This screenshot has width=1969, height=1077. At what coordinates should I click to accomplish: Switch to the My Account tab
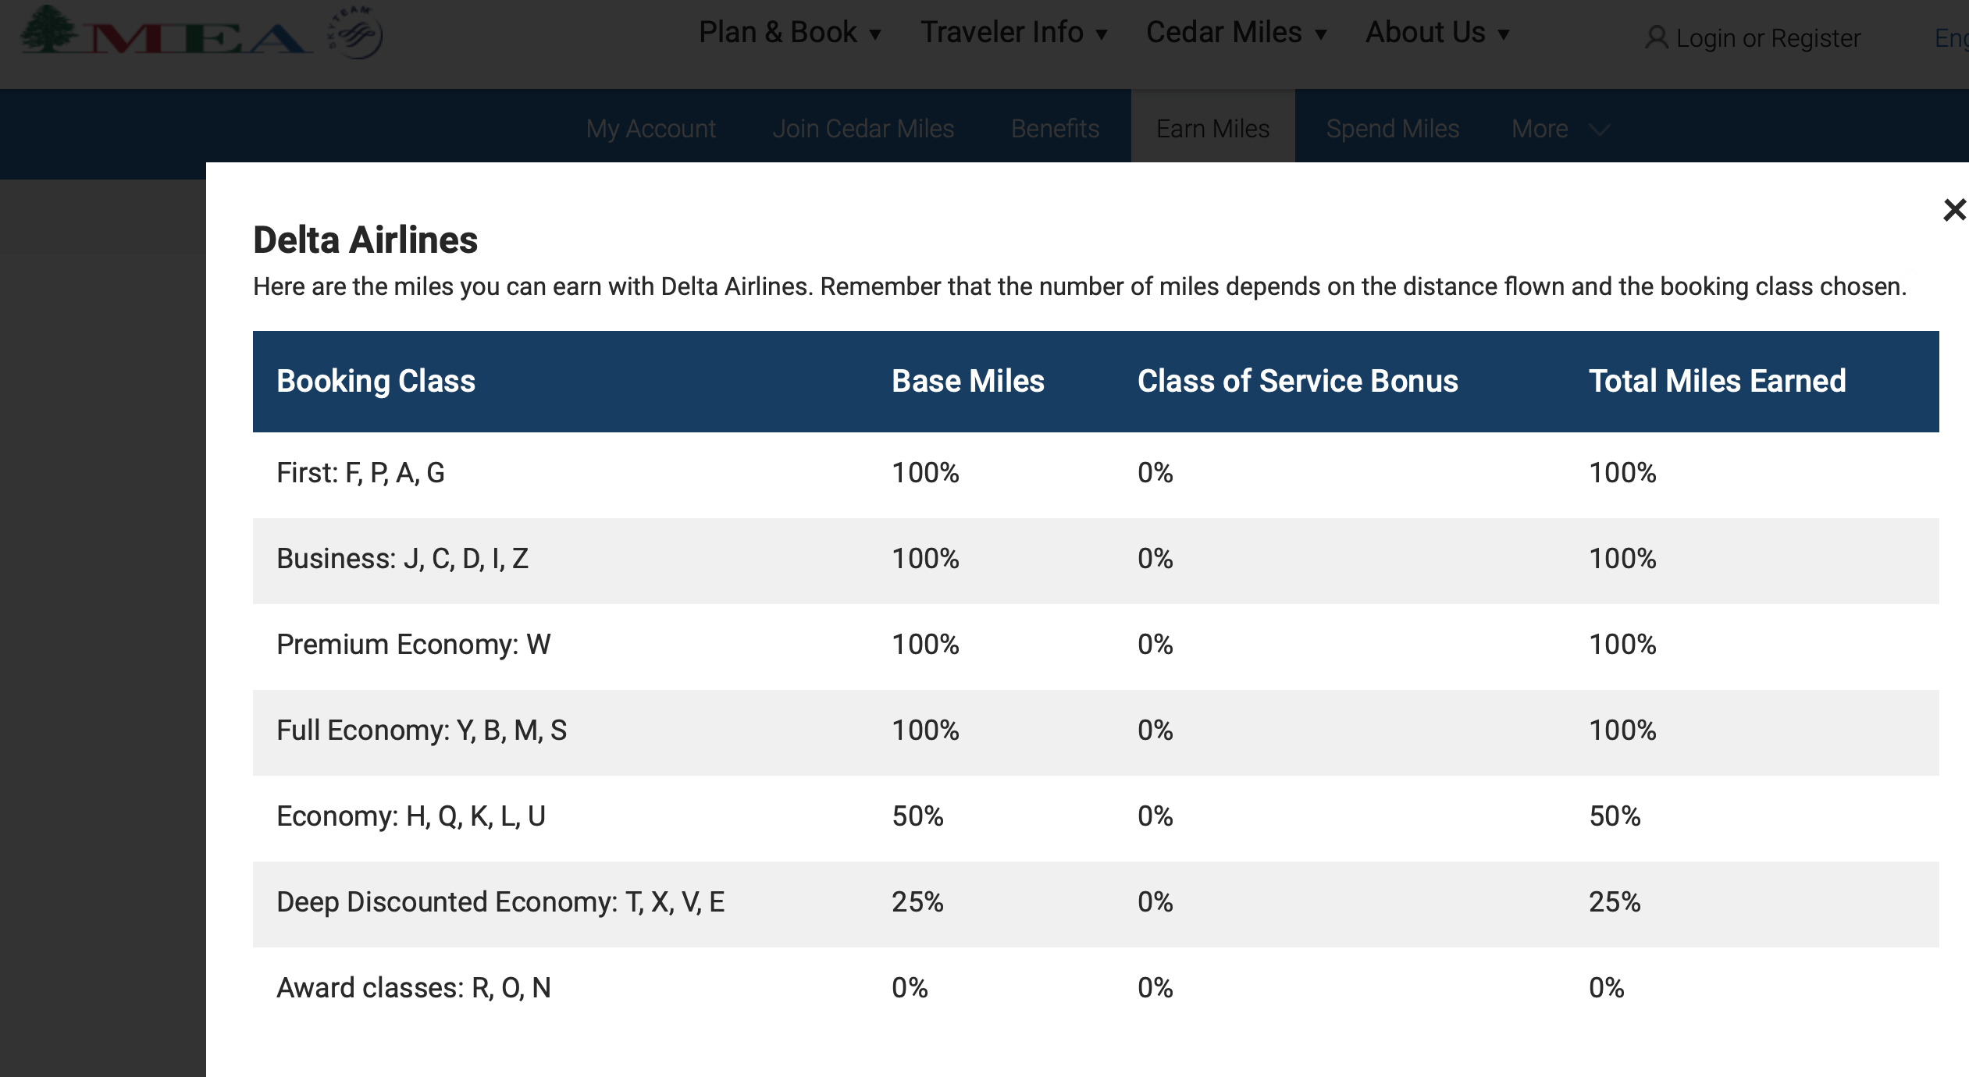click(650, 129)
